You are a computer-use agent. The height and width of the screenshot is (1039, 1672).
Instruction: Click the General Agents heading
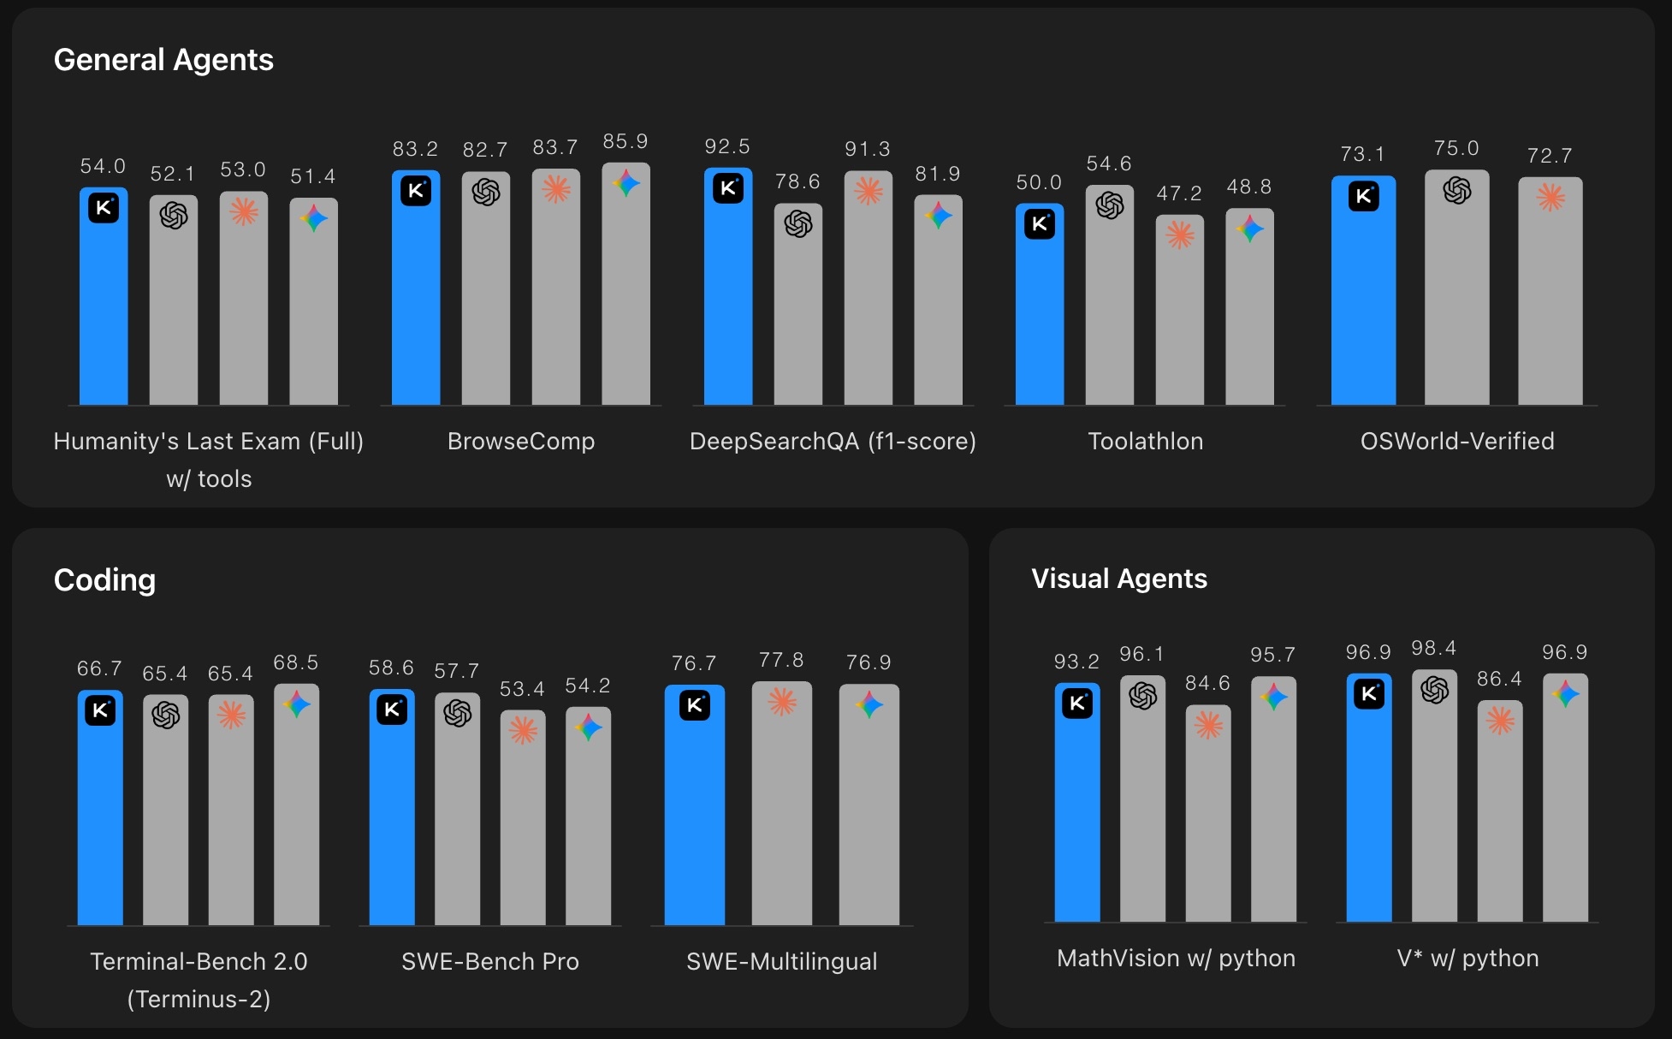pos(163,60)
